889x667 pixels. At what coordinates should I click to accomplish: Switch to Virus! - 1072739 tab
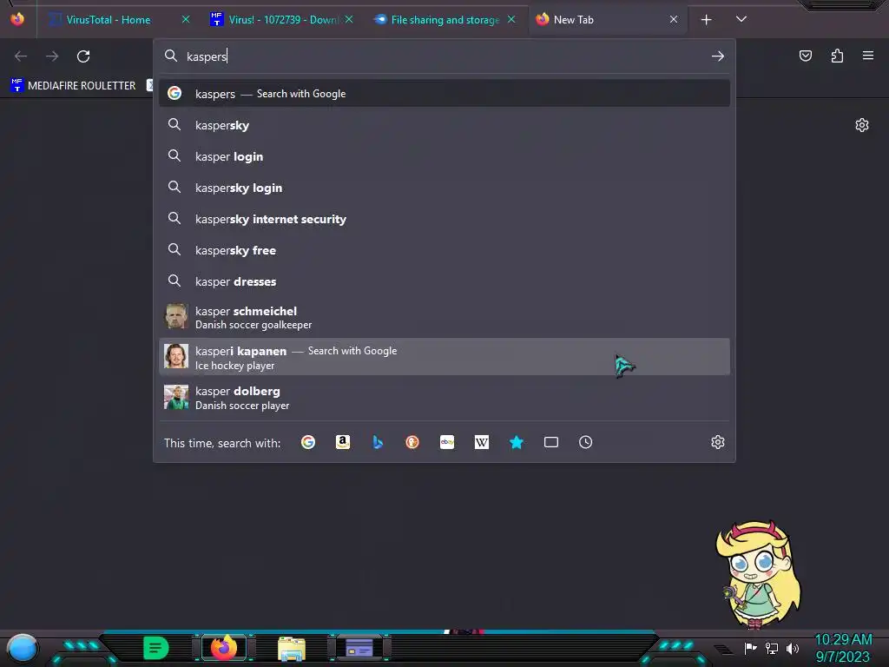(x=281, y=20)
